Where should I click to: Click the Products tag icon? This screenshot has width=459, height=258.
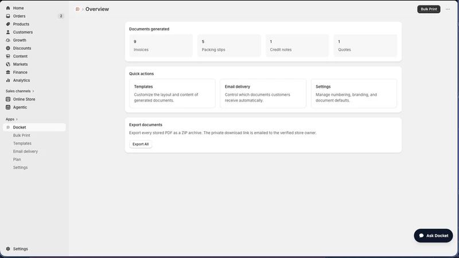[x=8, y=24]
